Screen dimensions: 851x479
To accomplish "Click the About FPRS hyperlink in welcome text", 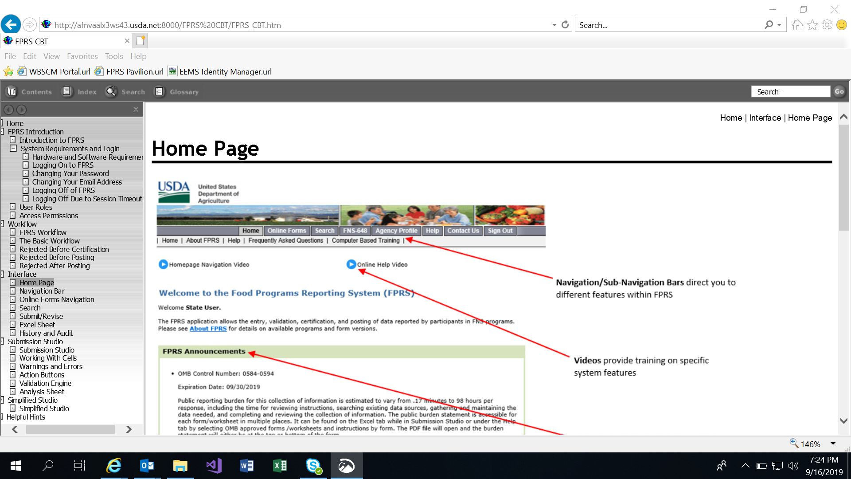I will [208, 329].
